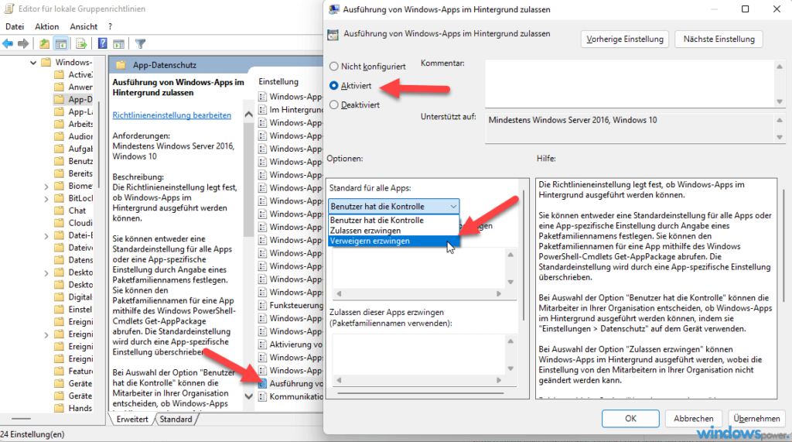Click the Einstellung column header
This screenshot has width=792, height=442.
point(278,81)
